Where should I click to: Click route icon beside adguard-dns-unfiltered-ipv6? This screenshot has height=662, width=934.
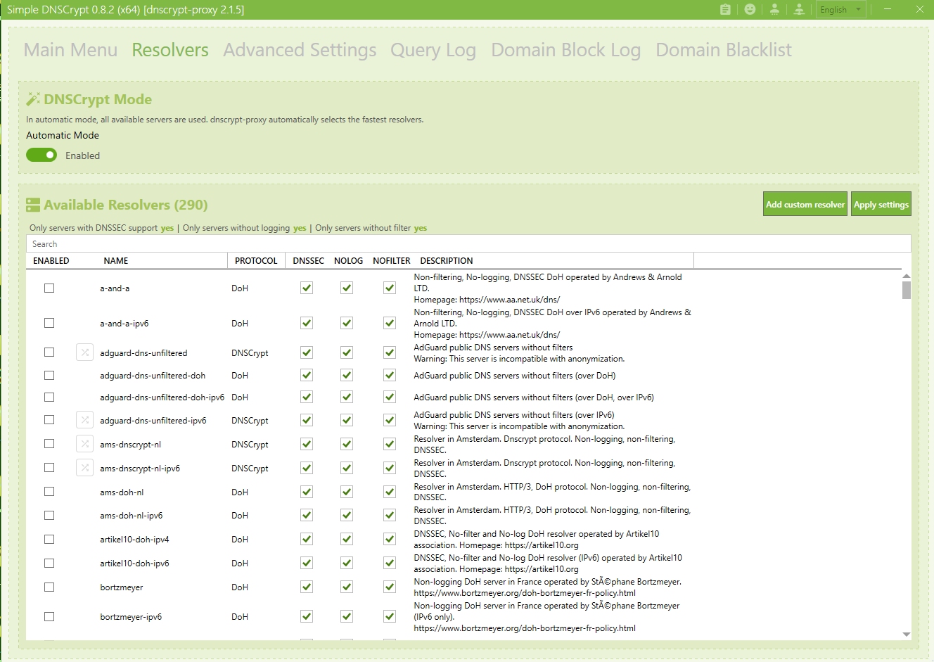pyautogui.click(x=84, y=420)
